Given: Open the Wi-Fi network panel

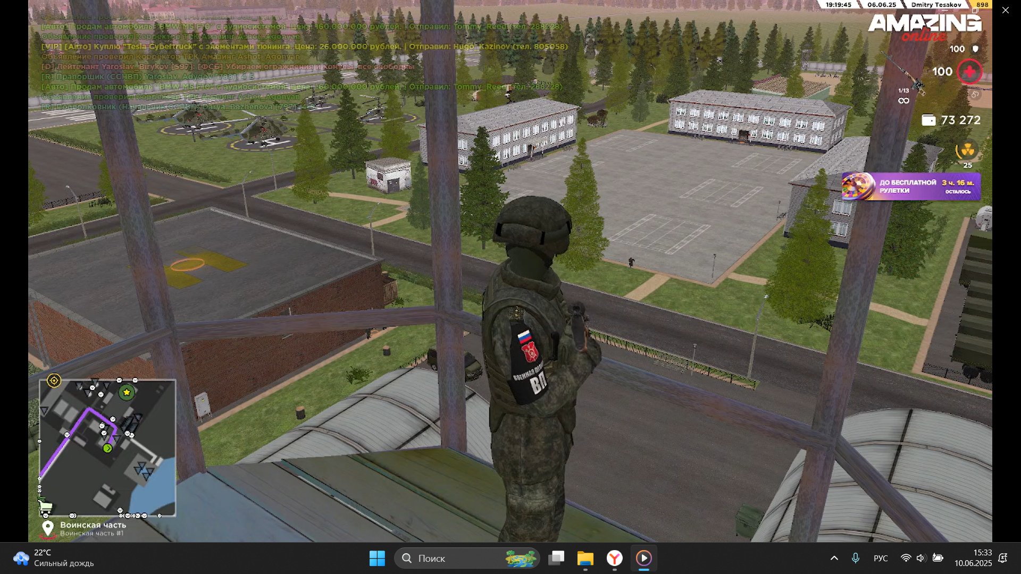Looking at the screenshot, I should click(x=906, y=558).
